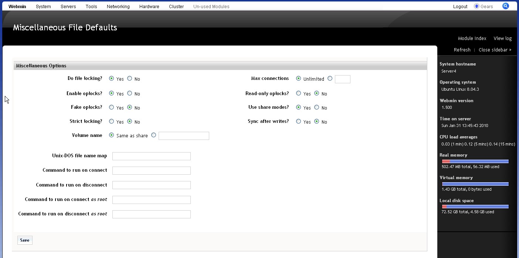The height and width of the screenshot is (258, 519).
Task: Click the Unix-DOS file name map field
Action: [151, 156]
